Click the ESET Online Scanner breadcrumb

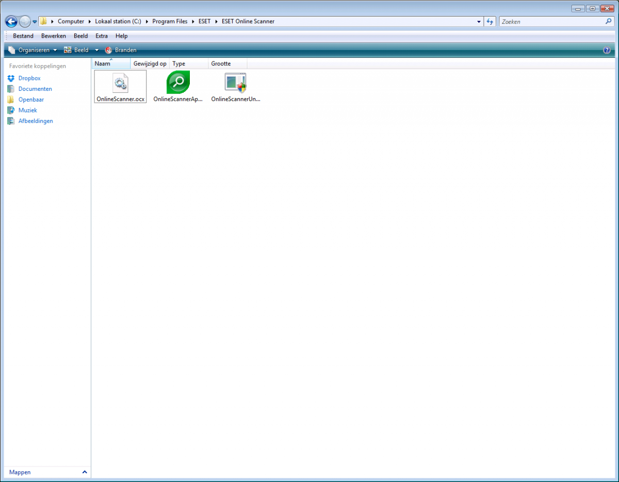(248, 22)
